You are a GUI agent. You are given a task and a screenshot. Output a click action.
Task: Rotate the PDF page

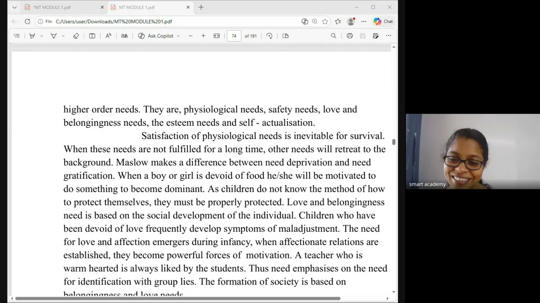coord(270,36)
